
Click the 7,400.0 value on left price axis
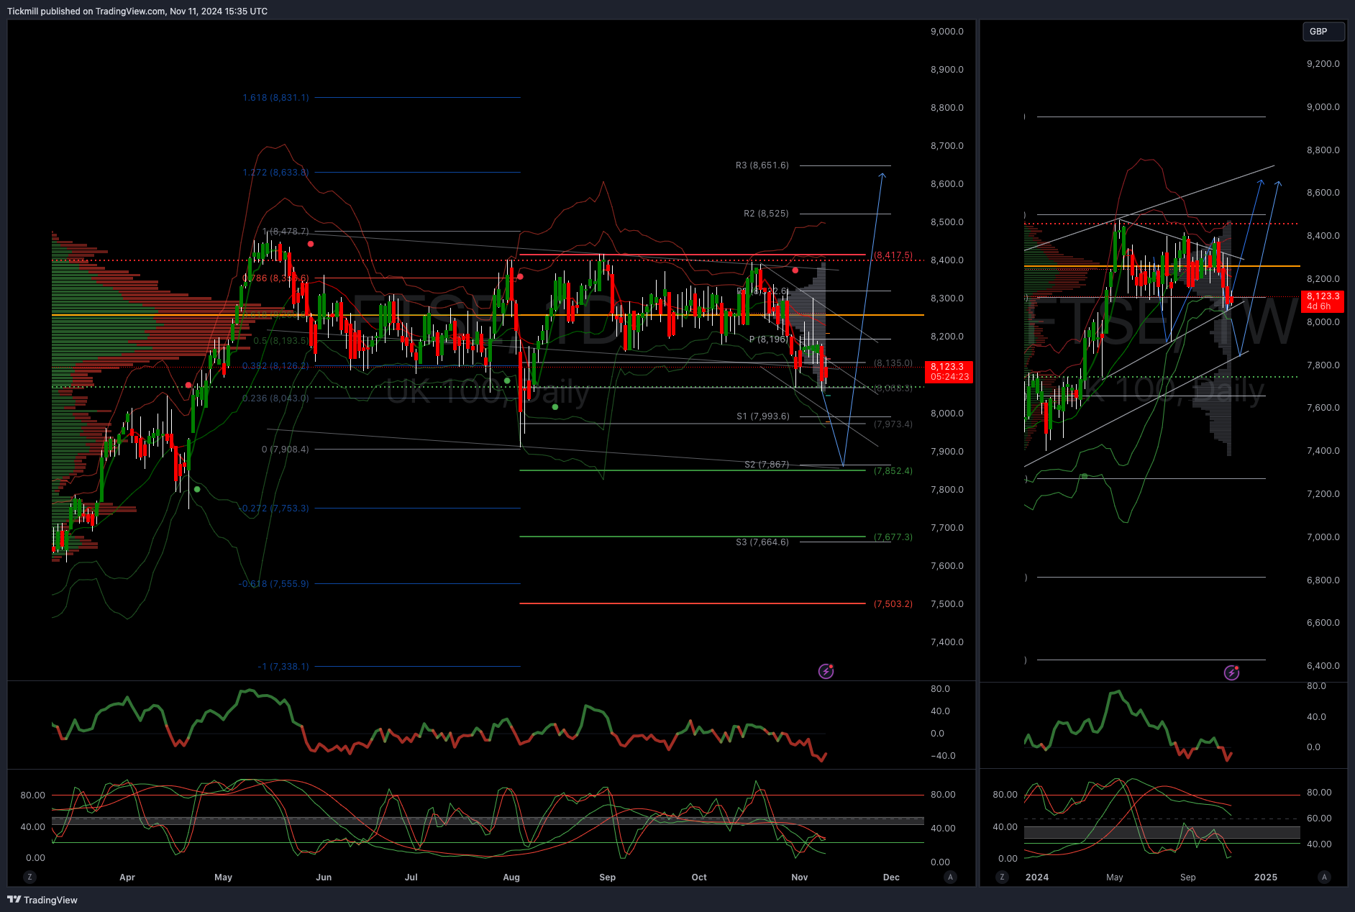tap(947, 642)
